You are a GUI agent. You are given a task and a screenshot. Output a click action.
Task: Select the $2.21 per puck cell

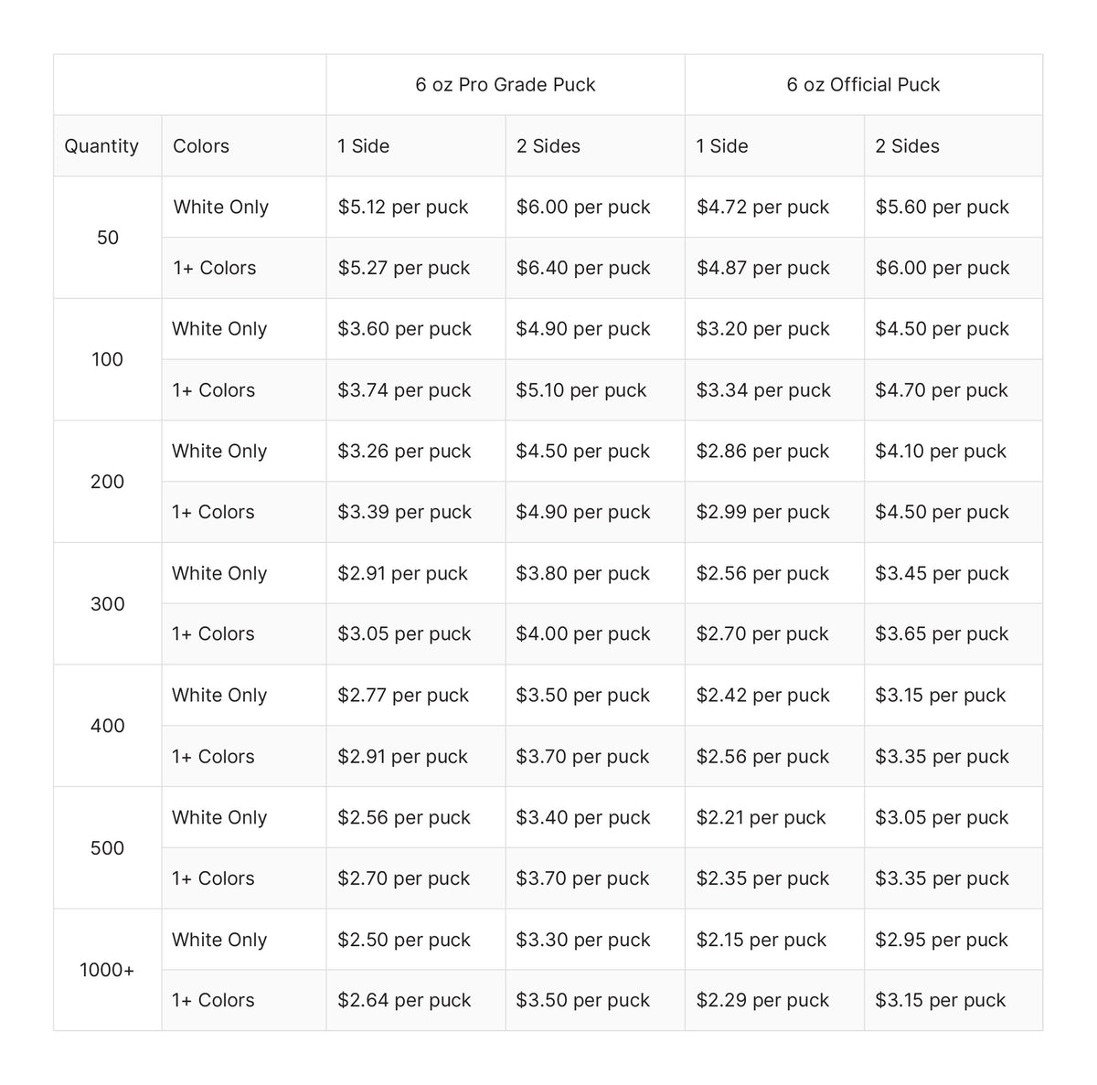point(761,818)
